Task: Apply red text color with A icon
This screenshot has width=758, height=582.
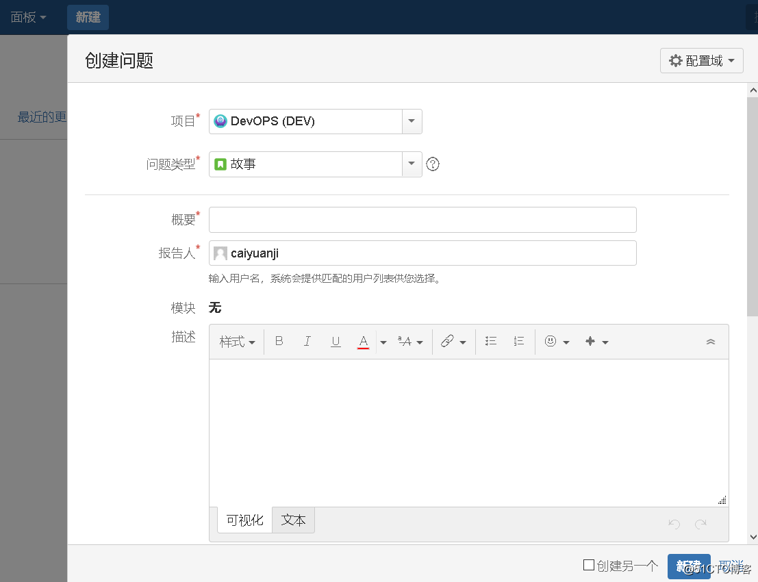Action: [x=364, y=341]
